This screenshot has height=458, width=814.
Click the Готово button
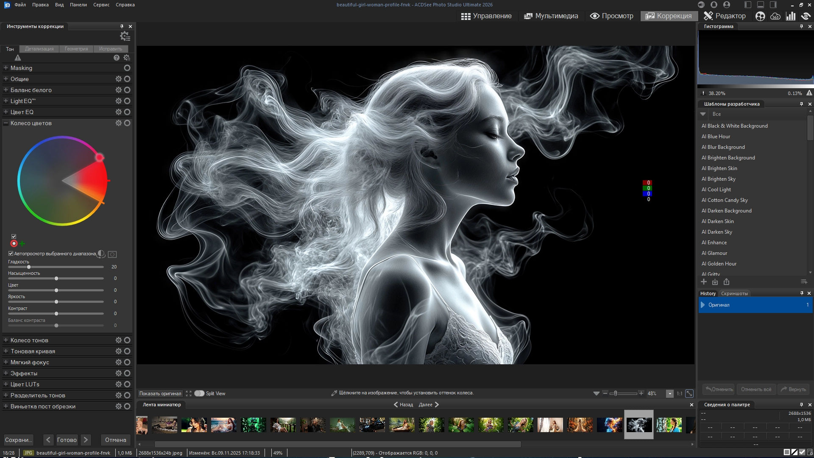click(67, 440)
